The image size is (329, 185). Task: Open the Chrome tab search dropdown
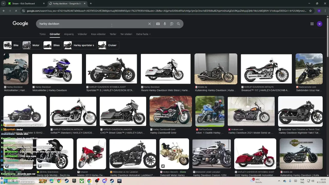pyautogui.click(x=3, y=4)
